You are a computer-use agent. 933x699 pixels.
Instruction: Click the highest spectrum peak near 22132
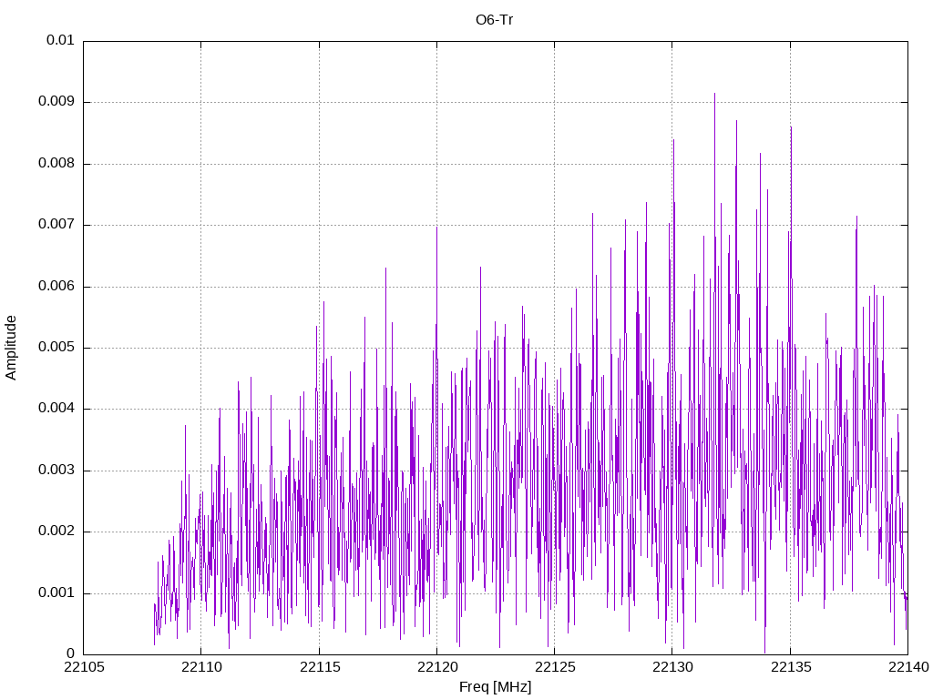[x=714, y=94]
